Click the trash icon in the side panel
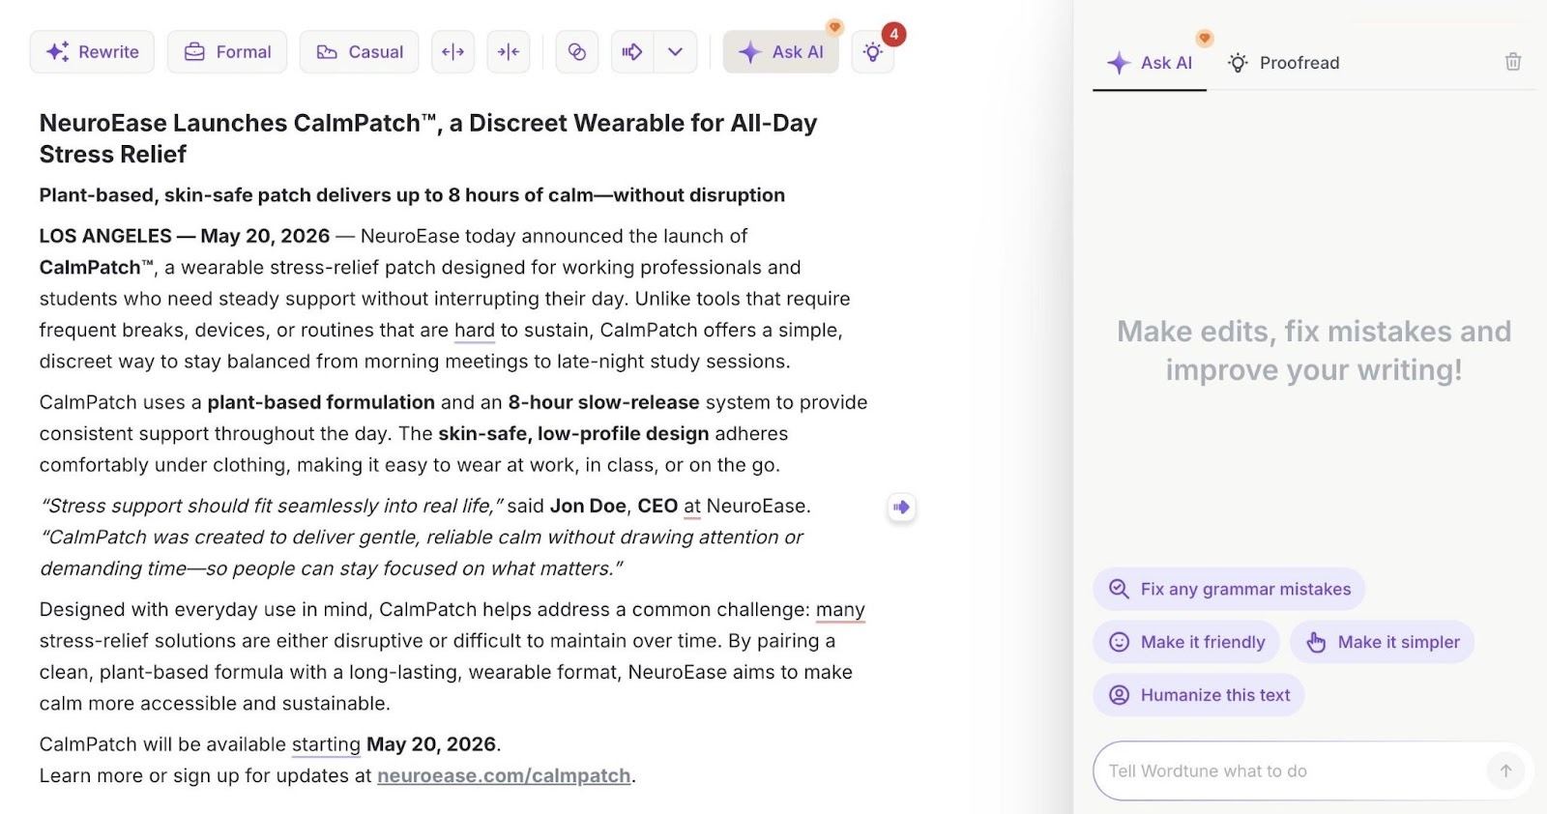Screen dimensions: 1547x814 point(1513,62)
